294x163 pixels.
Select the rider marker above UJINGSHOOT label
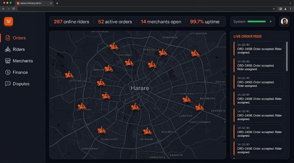coord(102,130)
